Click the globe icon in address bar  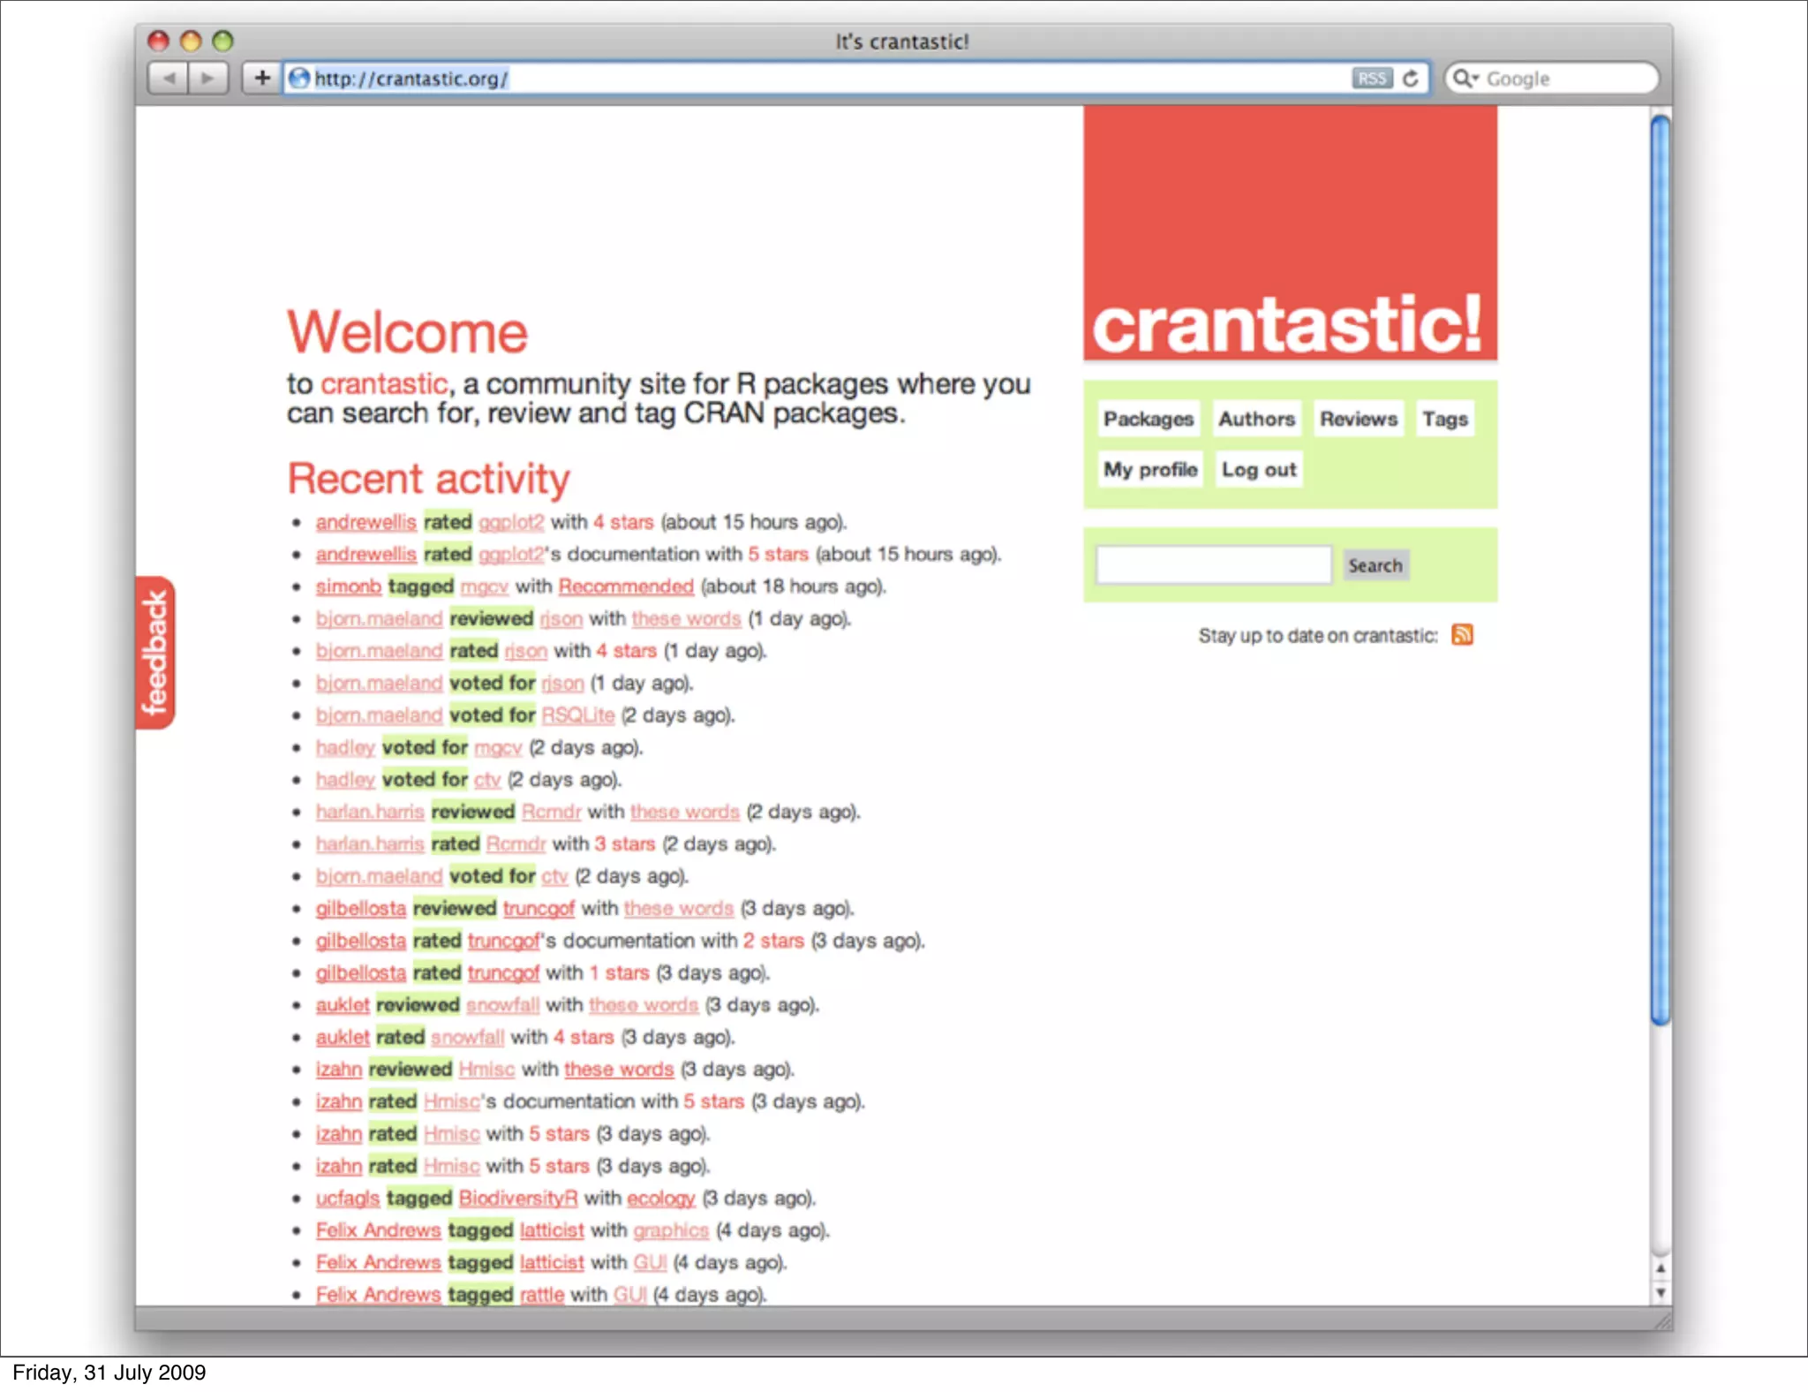pyautogui.click(x=300, y=79)
